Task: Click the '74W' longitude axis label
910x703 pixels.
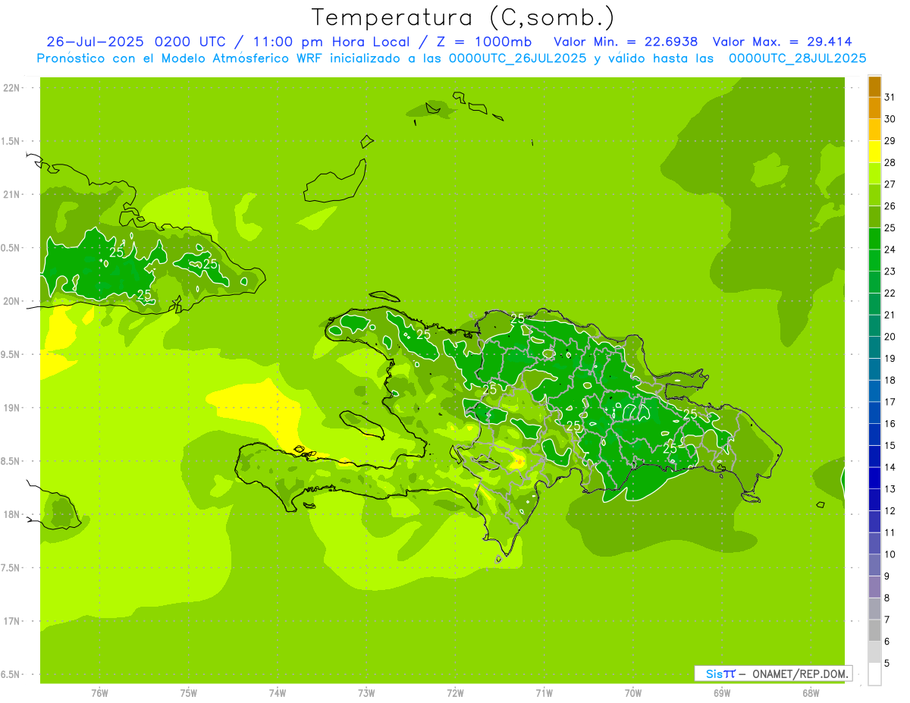Action: (x=278, y=693)
